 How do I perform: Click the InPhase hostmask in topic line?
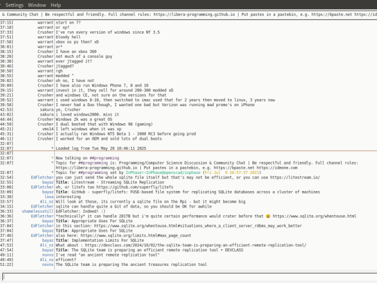point(163,173)
